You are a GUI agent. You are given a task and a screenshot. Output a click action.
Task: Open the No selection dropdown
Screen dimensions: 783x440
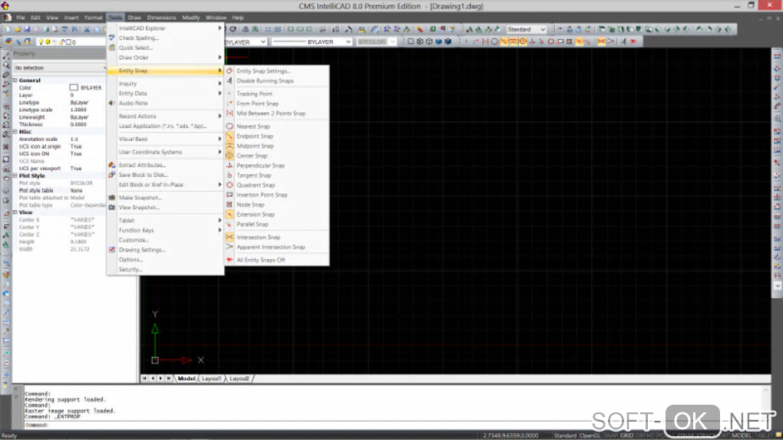60,68
